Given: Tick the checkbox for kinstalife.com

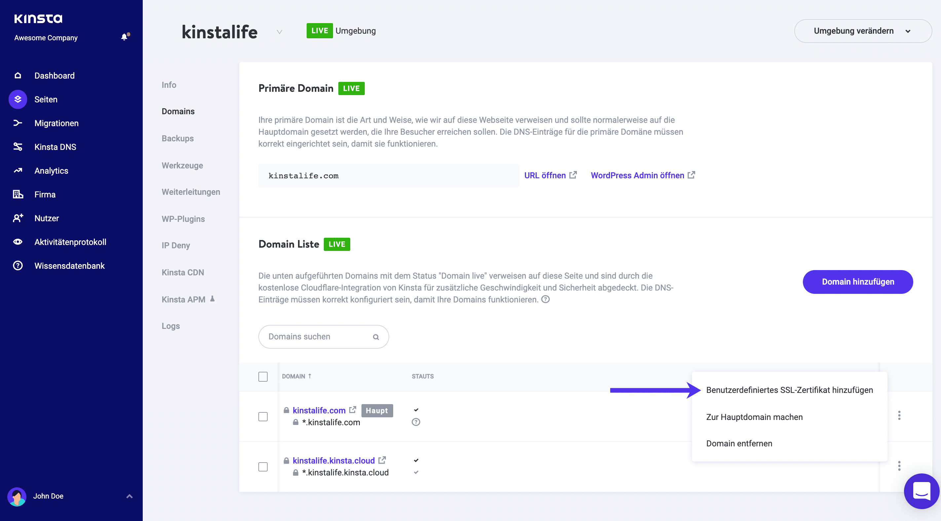Looking at the screenshot, I should coord(263,417).
